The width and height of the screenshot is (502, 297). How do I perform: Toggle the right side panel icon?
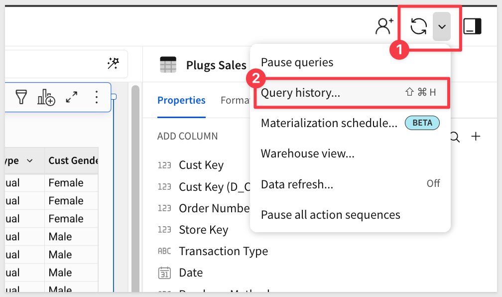click(x=472, y=26)
